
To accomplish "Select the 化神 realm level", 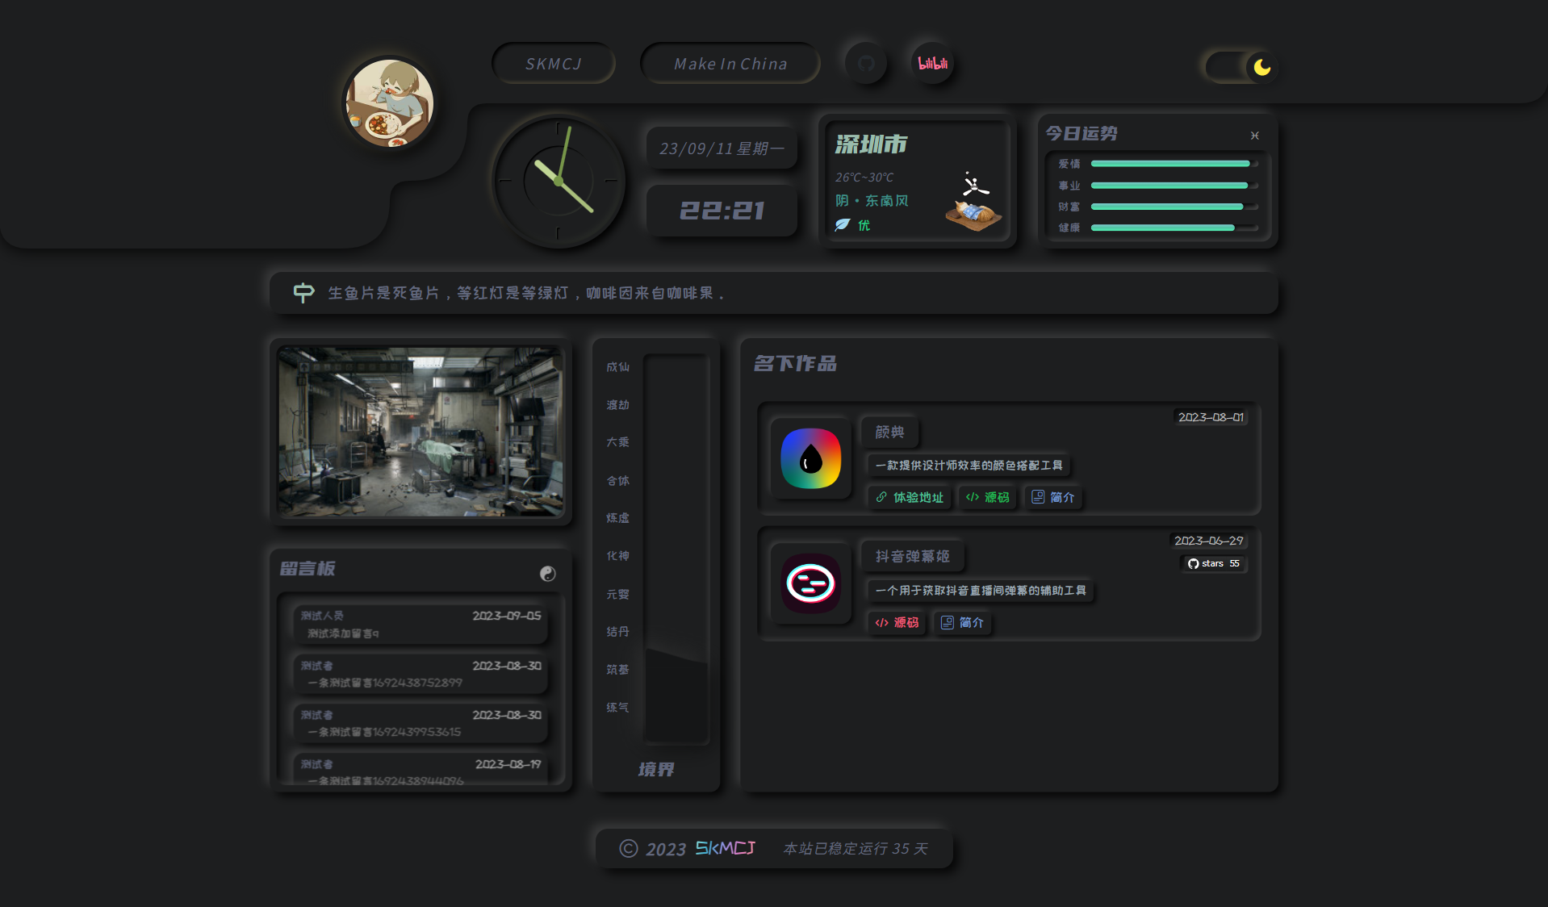I will (x=617, y=555).
